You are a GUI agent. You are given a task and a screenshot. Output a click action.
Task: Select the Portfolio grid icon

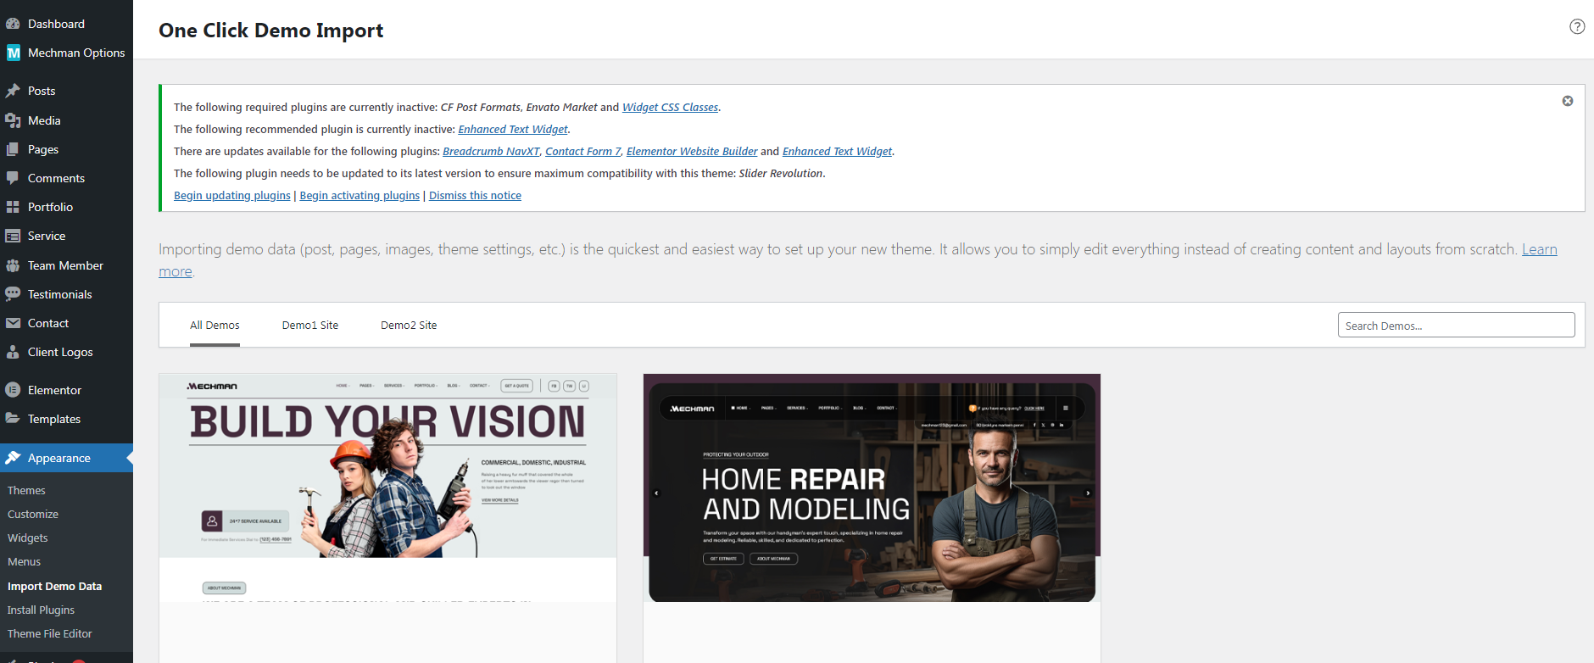coord(13,207)
